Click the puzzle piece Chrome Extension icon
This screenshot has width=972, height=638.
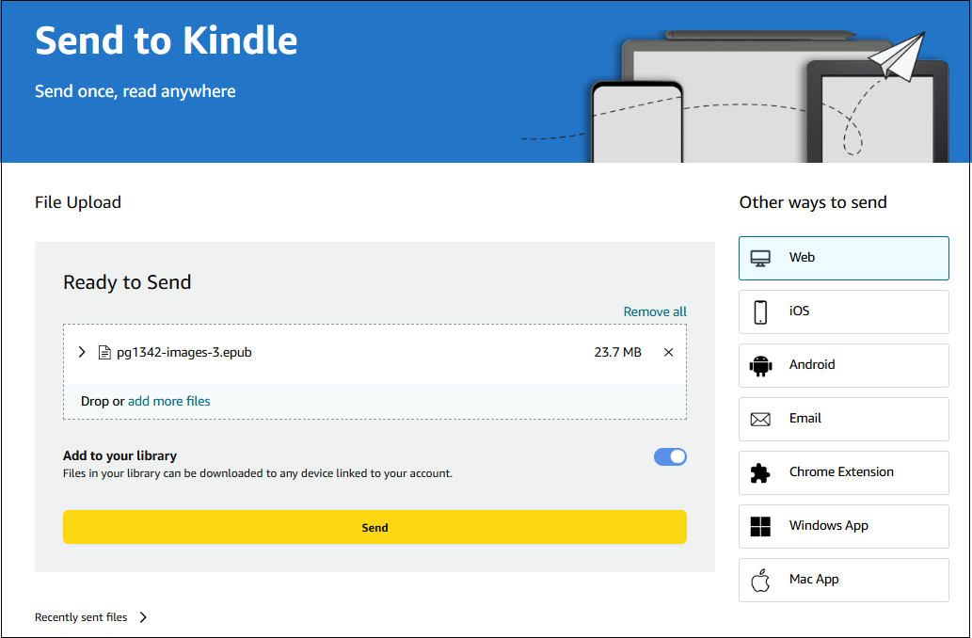(760, 473)
